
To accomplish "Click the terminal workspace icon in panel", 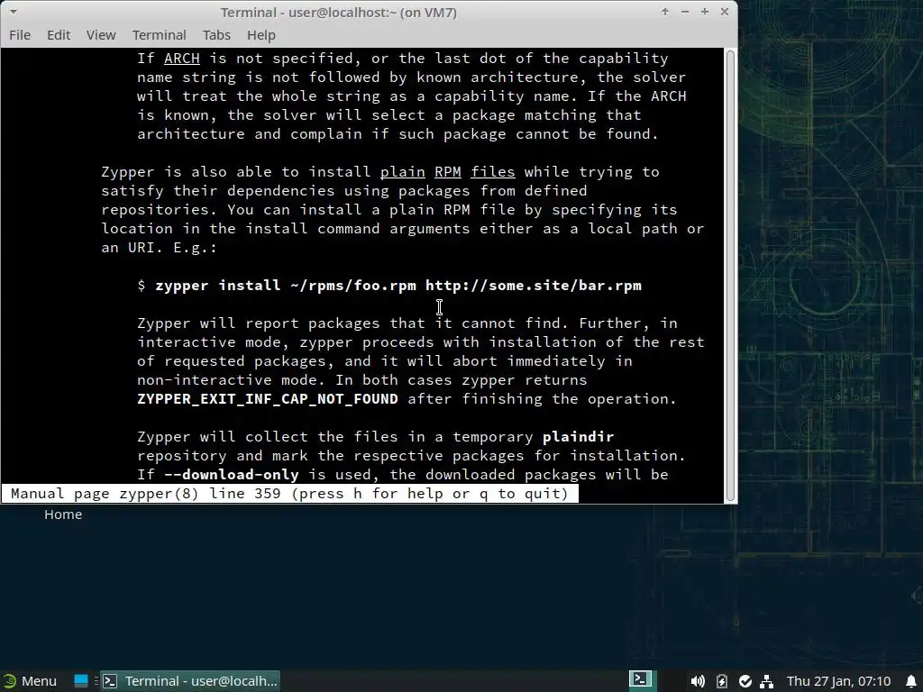I will 641,679.
